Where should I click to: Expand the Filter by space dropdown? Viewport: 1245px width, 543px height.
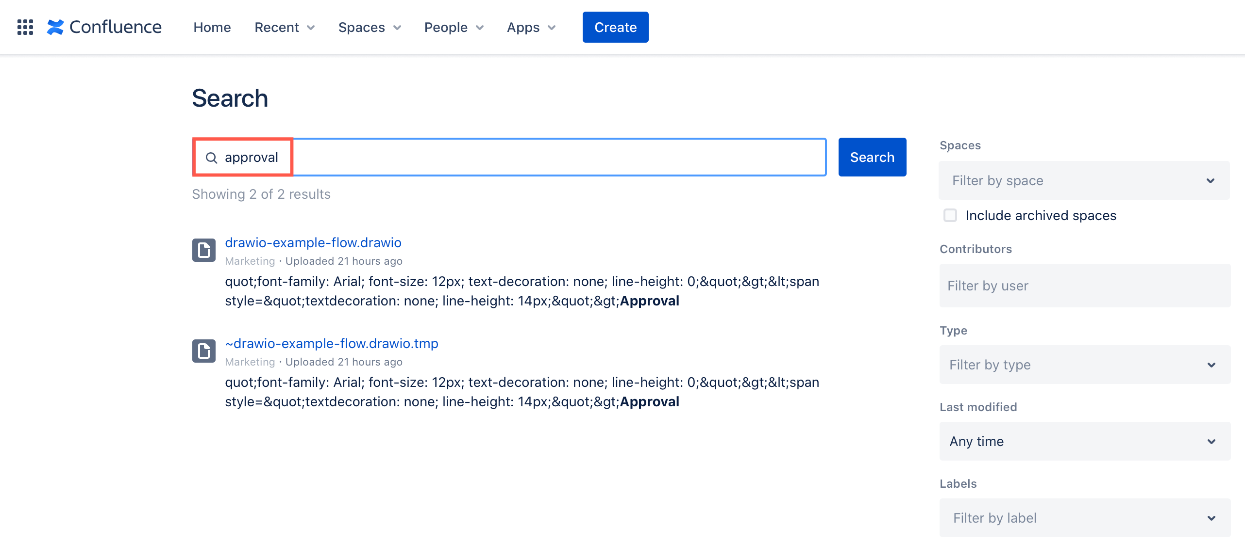(x=1082, y=180)
